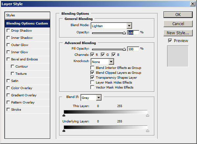This screenshot has height=144, width=197.
Task: Click This Layer white point slider
Action: point(147,115)
